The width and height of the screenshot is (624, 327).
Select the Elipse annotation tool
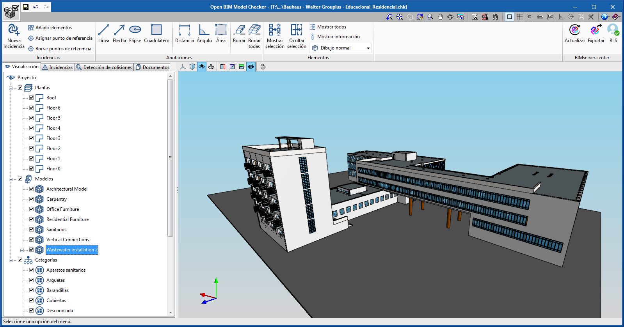point(135,30)
